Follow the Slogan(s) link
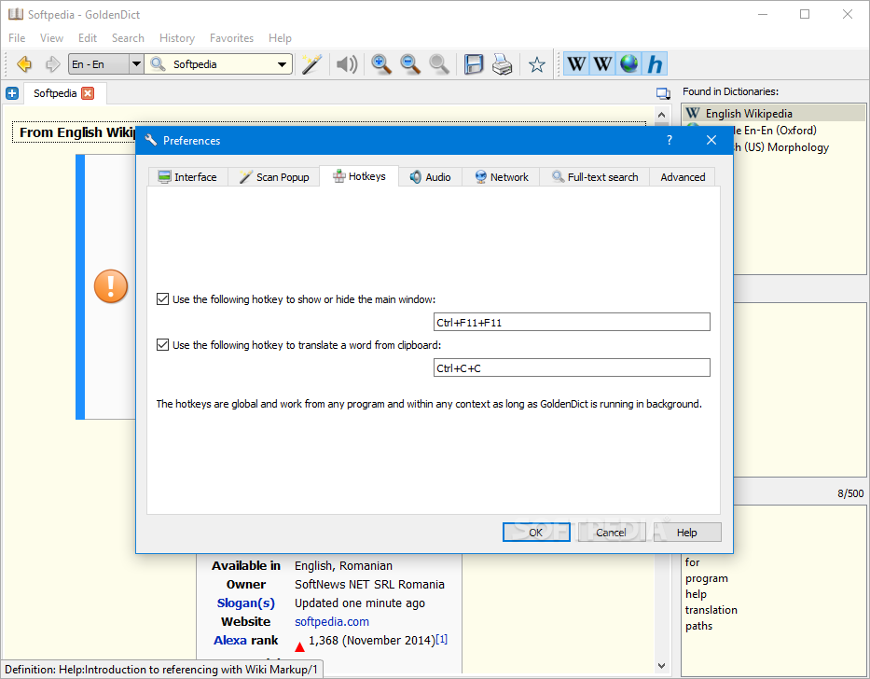The width and height of the screenshot is (870, 679). pyautogui.click(x=246, y=603)
